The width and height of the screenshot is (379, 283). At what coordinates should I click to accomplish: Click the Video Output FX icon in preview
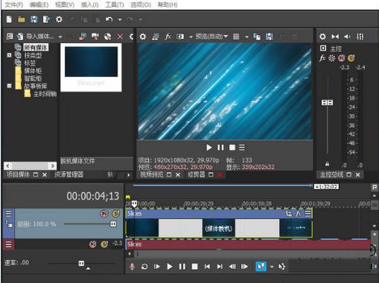pos(168,36)
